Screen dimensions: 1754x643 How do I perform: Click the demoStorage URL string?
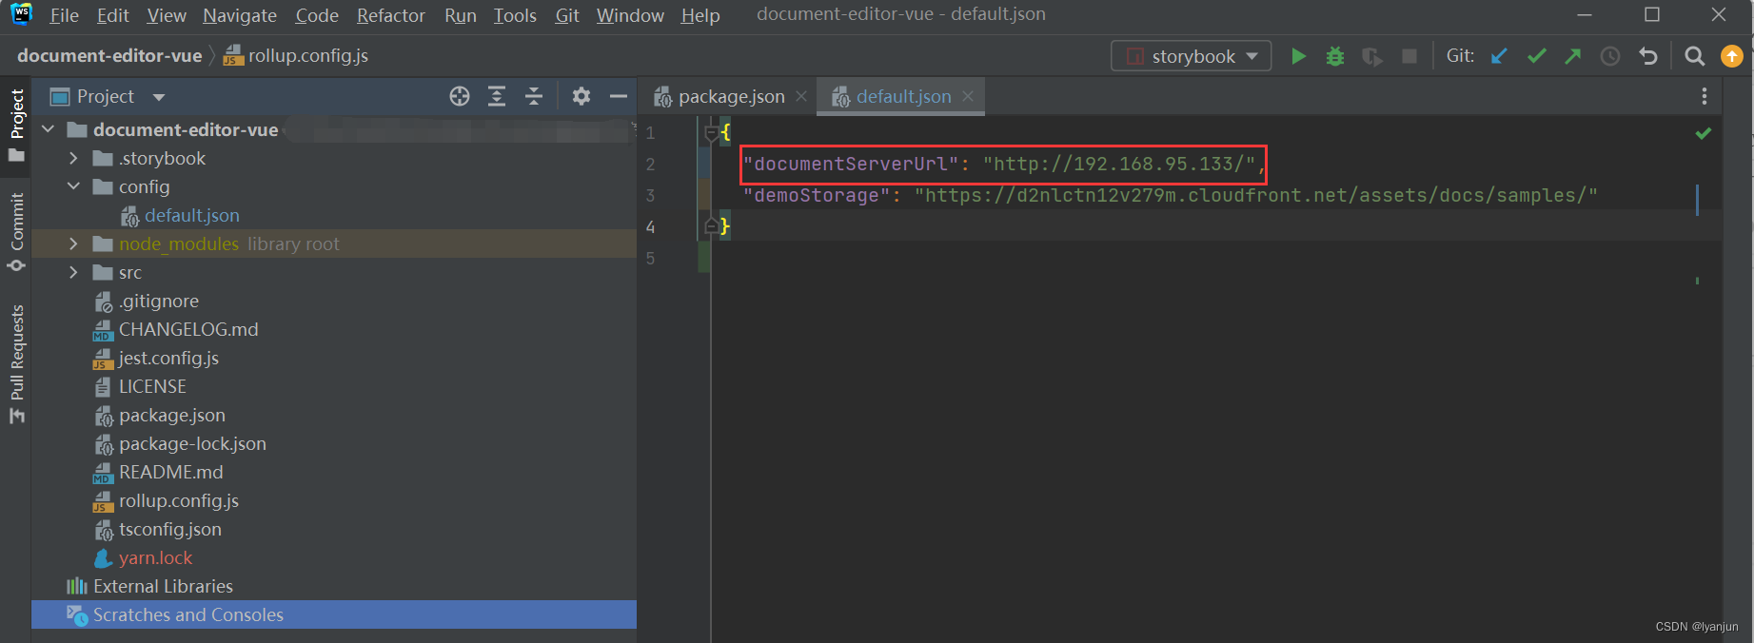coord(1256,195)
